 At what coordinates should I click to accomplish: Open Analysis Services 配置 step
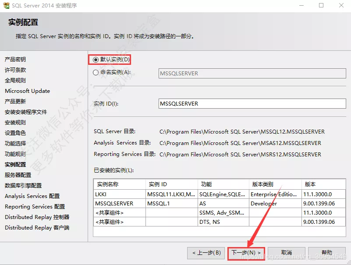point(32,196)
